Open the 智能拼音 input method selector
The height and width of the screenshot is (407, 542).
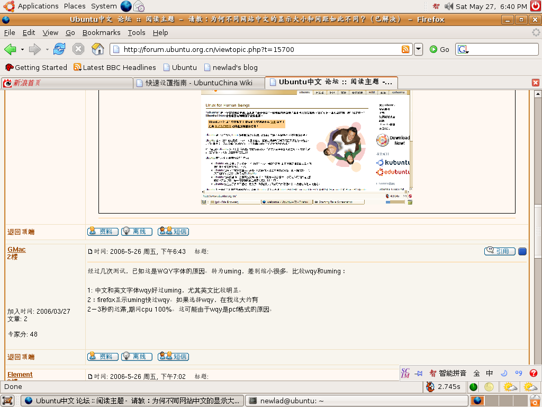coord(448,373)
